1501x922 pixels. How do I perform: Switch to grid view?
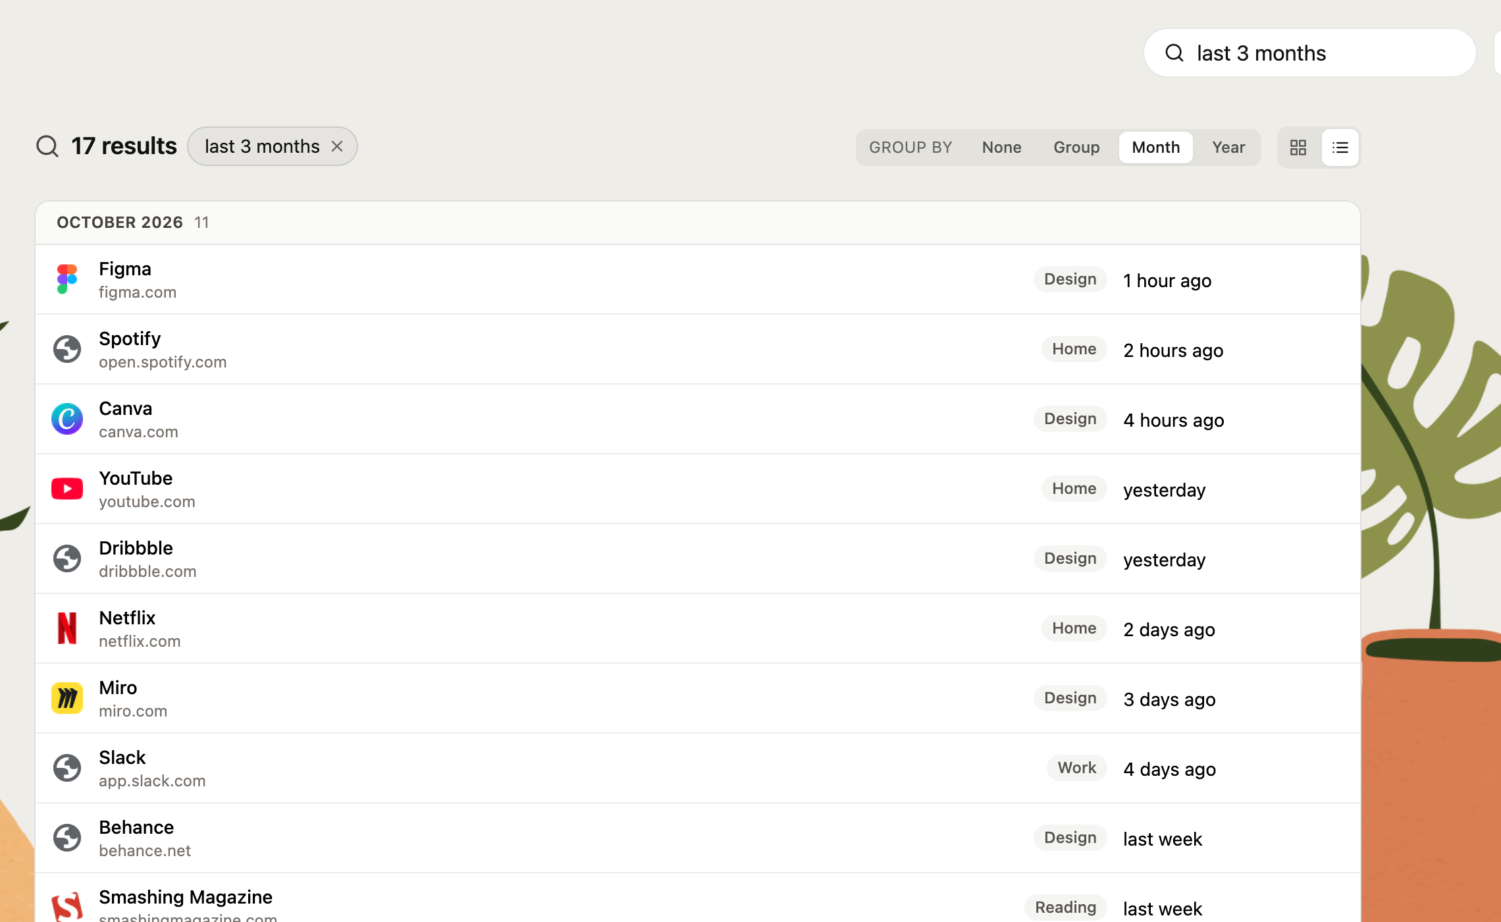(x=1298, y=148)
